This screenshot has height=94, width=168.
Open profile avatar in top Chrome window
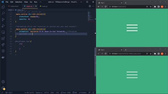click(162, 7)
